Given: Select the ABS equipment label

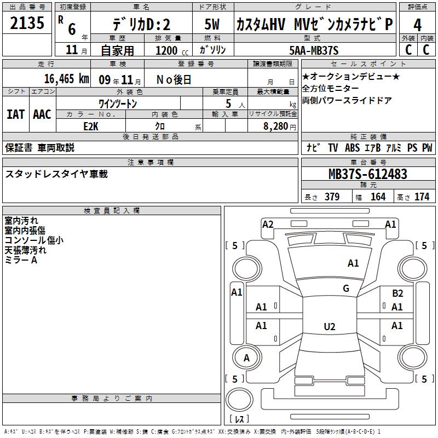Looking at the screenshot, I should 352,147.
